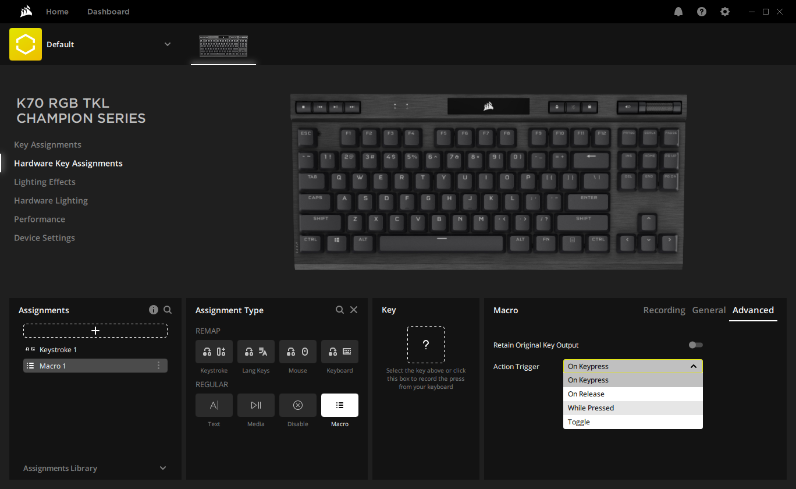Open the help question mark icon
The height and width of the screenshot is (489, 796).
pos(702,12)
